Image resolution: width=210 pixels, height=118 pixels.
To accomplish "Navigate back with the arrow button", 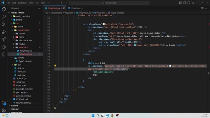I will pyautogui.click(x=62, y=3).
